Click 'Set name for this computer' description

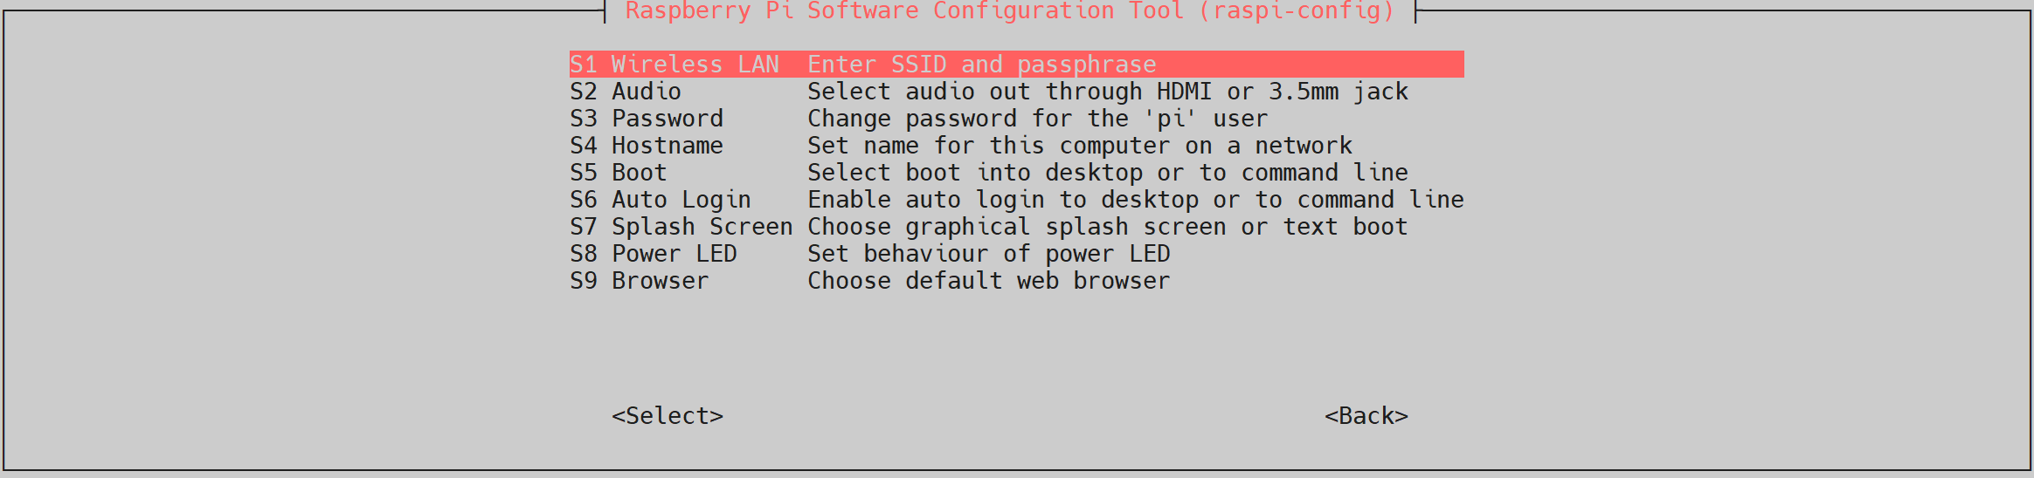1079,146
